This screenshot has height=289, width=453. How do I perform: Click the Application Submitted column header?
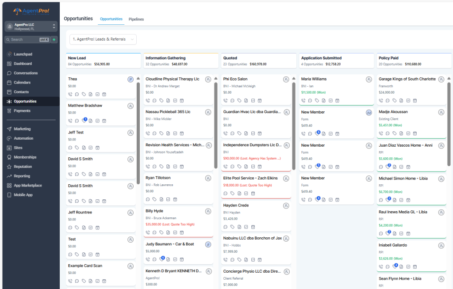pyautogui.click(x=336, y=61)
